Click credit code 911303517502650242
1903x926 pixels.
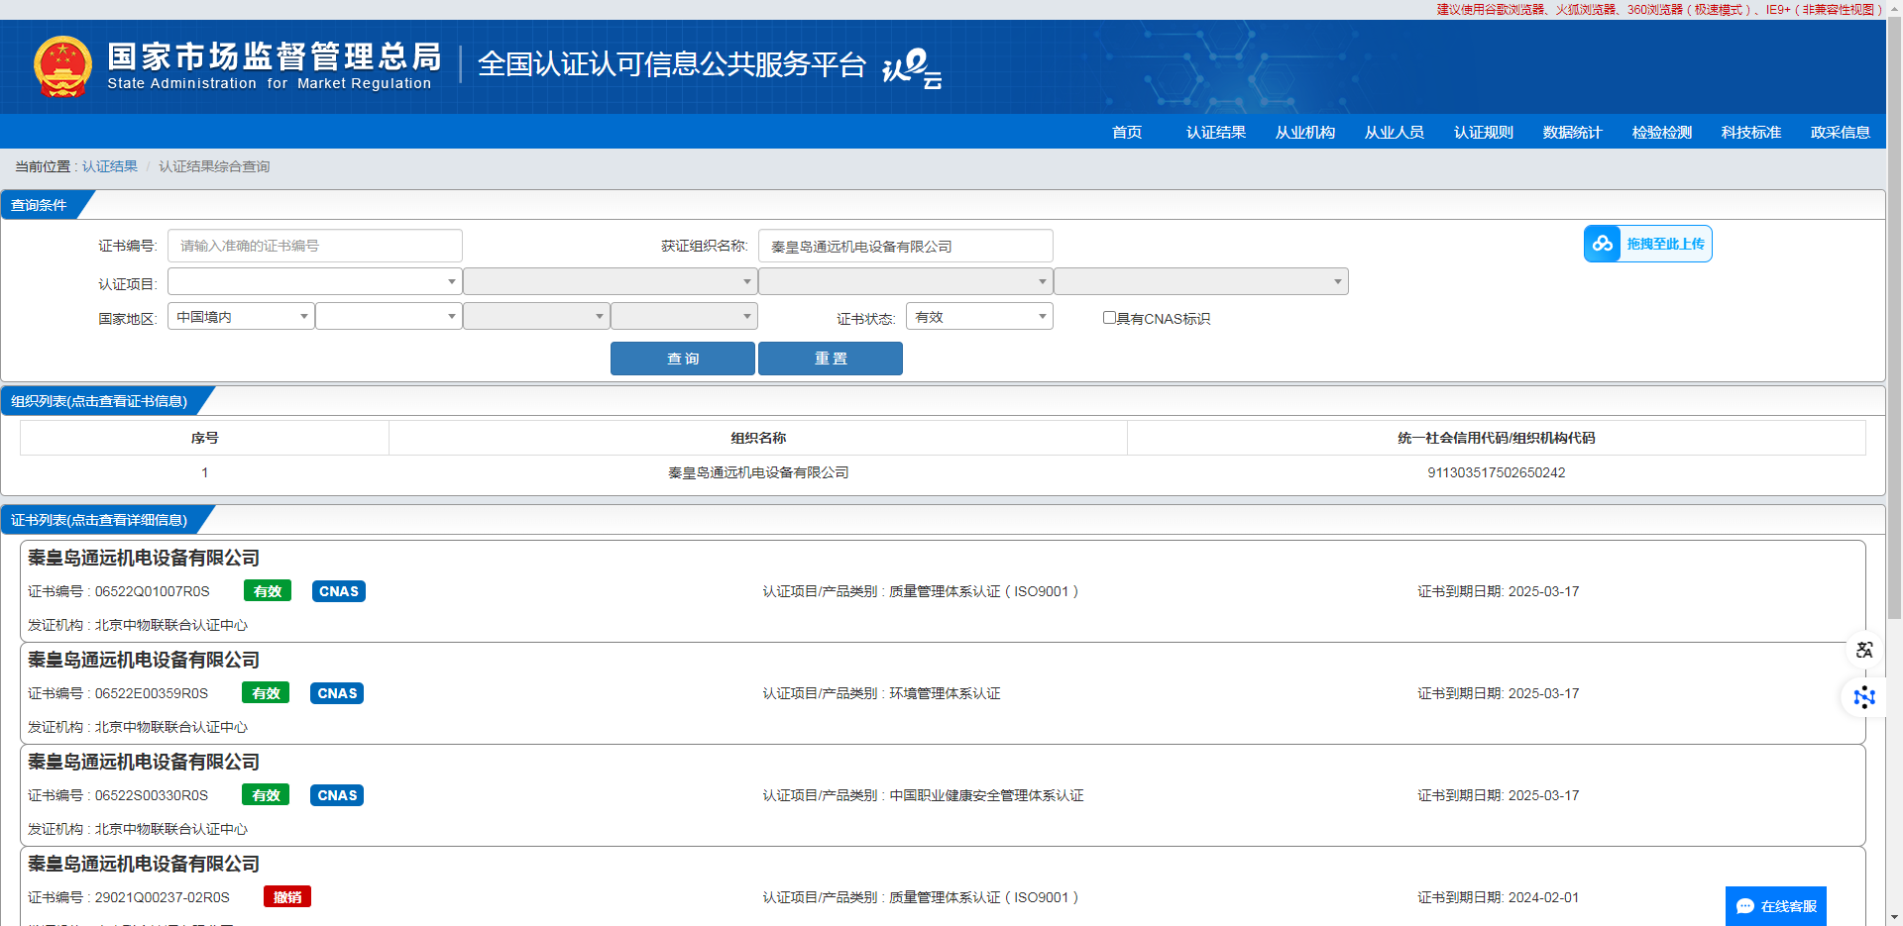tap(1497, 472)
